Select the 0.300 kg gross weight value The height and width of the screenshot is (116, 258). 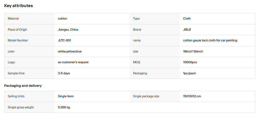tap(64, 107)
